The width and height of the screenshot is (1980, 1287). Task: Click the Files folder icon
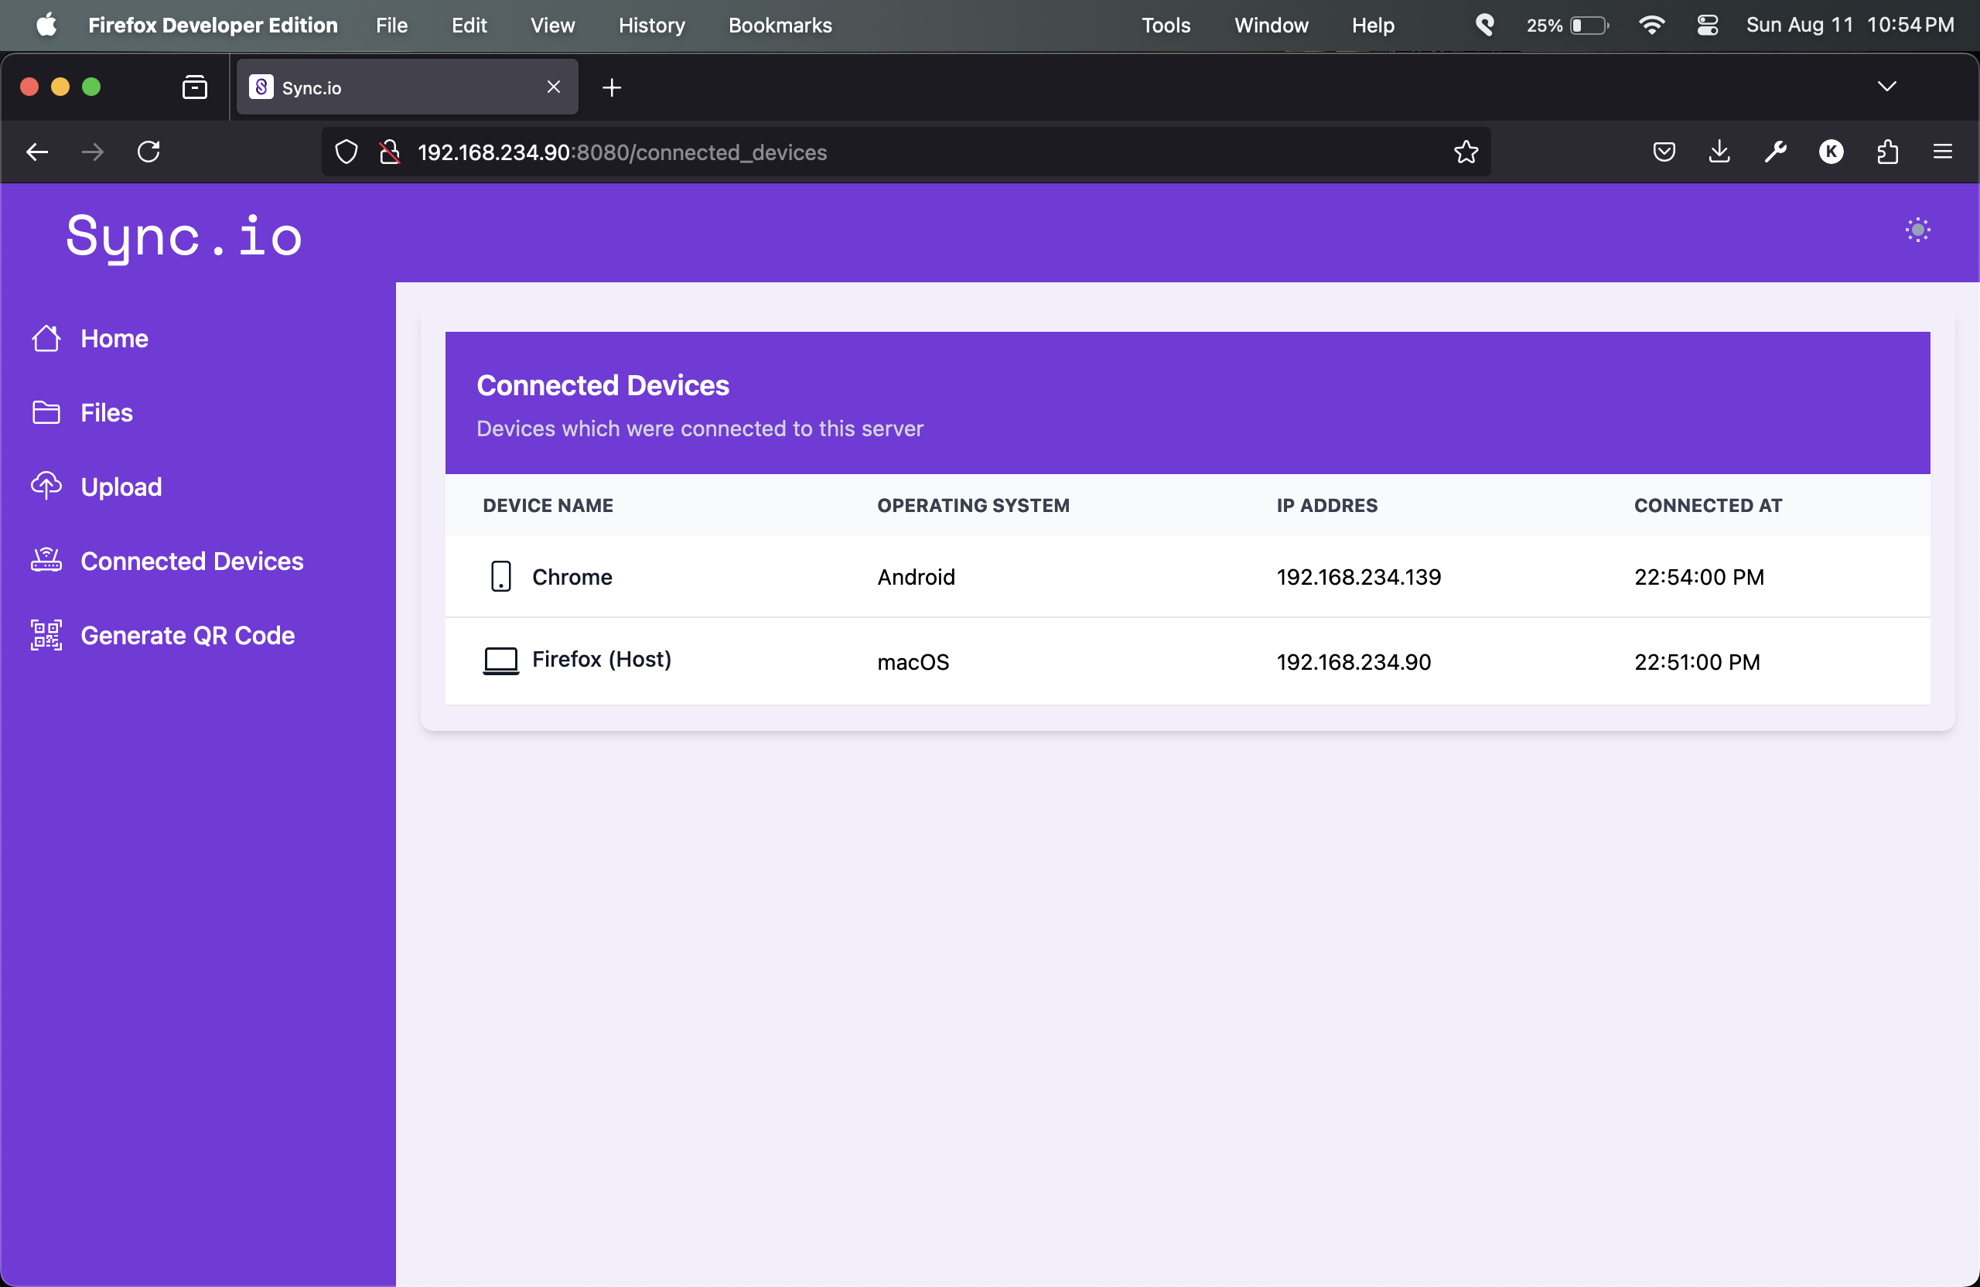(46, 413)
